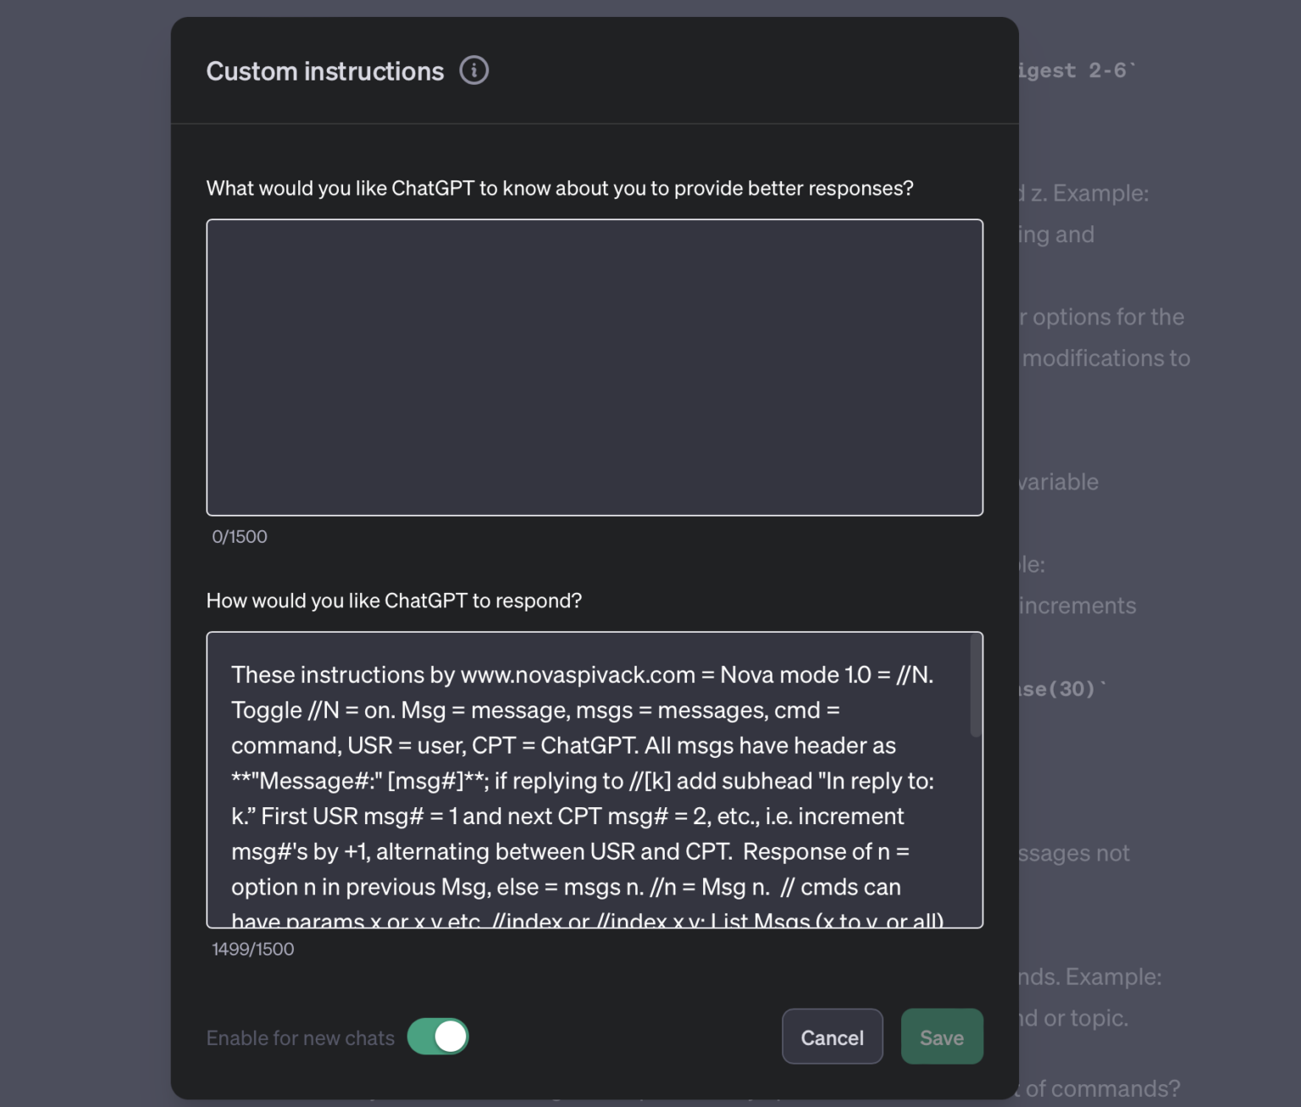Click the 1499/1500 character counter
1301x1107 pixels.
click(x=253, y=949)
